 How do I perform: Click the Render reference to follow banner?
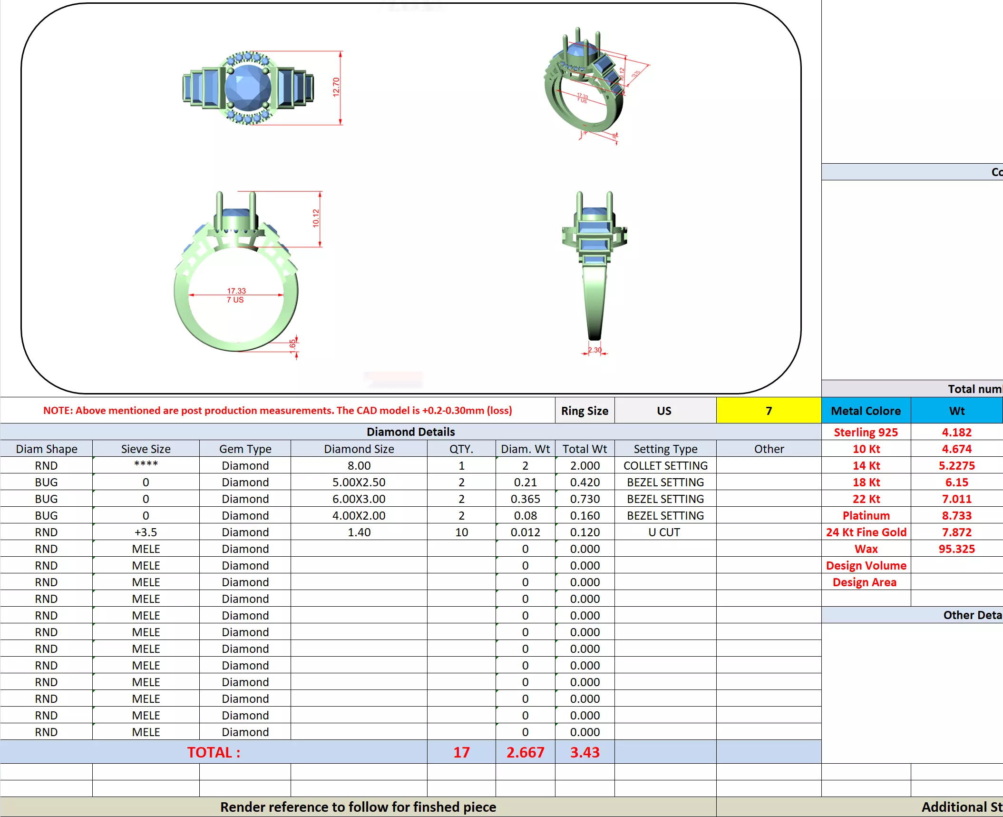[x=358, y=807]
